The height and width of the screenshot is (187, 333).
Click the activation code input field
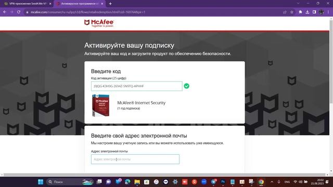pos(136,86)
